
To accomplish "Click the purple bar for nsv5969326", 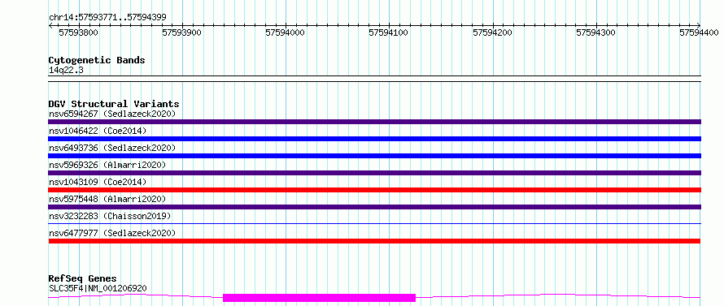I will click(x=374, y=173).
